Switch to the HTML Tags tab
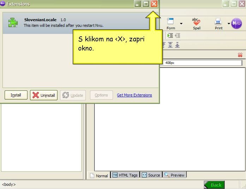The image size is (246, 189). [x=125, y=175]
